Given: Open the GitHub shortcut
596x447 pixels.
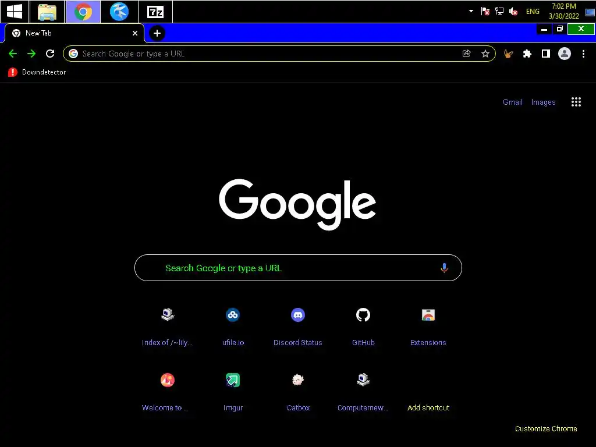Looking at the screenshot, I should 363,326.
